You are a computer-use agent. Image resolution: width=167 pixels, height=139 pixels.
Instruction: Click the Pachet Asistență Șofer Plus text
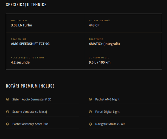pyautogui.click(x=30, y=124)
